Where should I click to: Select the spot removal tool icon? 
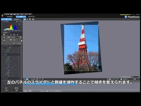pyautogui.click(x=8, y=35)
